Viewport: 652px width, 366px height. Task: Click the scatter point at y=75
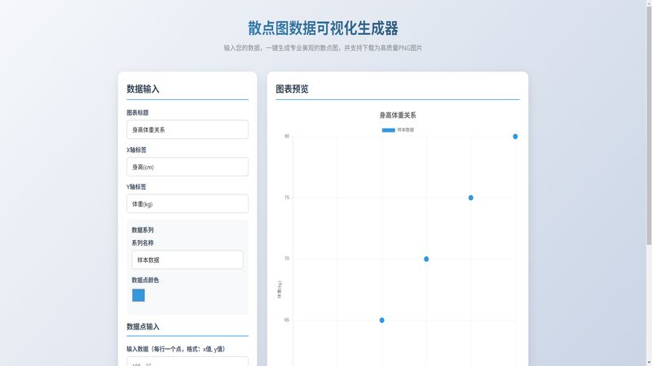[x=471, y=198]
